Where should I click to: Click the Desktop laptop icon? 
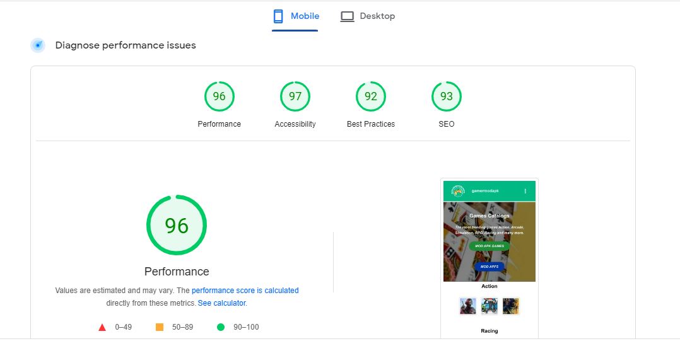(347, 16)
